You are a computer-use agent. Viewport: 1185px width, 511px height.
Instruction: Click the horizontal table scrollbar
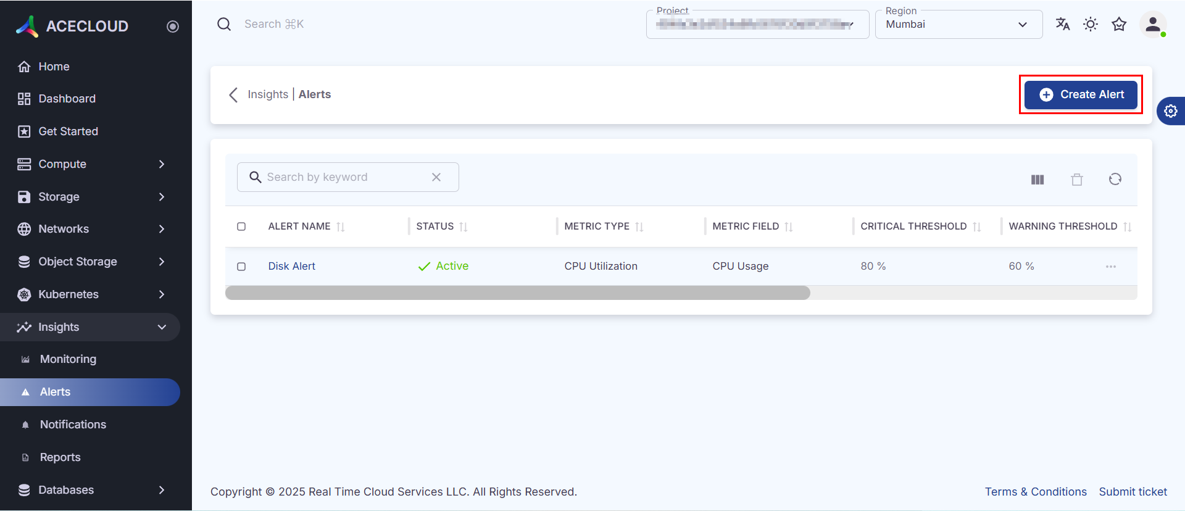coord(517,293)
